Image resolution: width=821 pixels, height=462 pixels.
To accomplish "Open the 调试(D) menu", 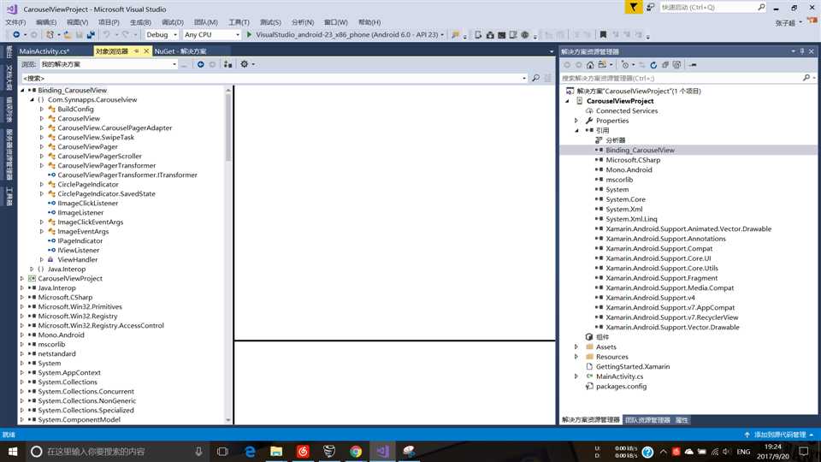I will [173, 22].
